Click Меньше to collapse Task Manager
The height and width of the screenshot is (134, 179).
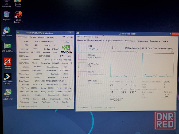[x=84, y=107]
